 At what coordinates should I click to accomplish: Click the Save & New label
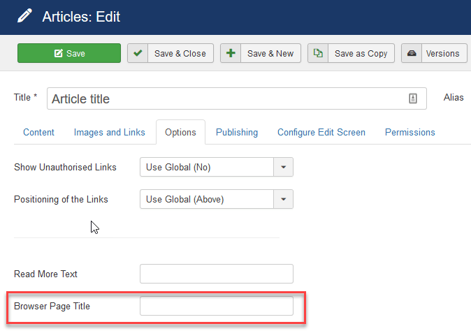pos(270,53)
